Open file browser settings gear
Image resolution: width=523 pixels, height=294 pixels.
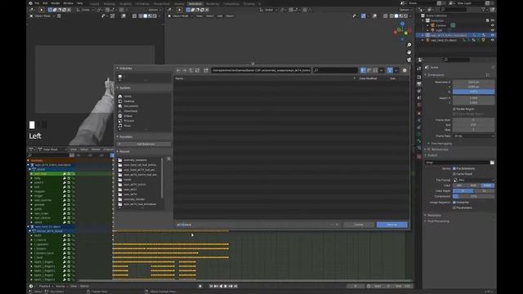click(405, 70)
